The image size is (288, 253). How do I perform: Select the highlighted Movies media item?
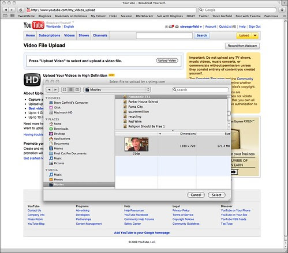click(x=79, y=184)
